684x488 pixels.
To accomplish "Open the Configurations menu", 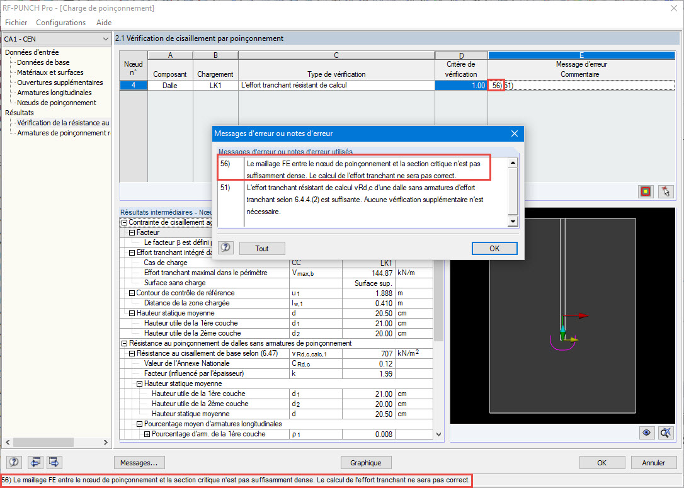I will (60, 22).
